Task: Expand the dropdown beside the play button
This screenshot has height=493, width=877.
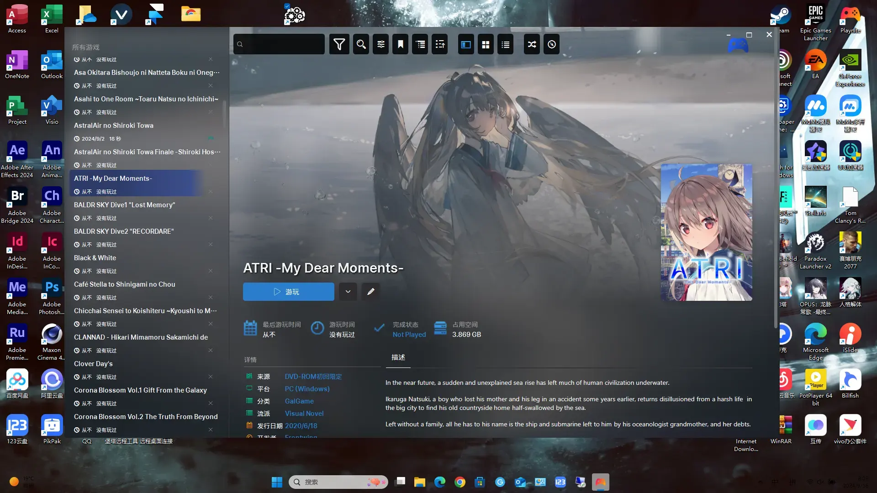Action: (348, 292)
